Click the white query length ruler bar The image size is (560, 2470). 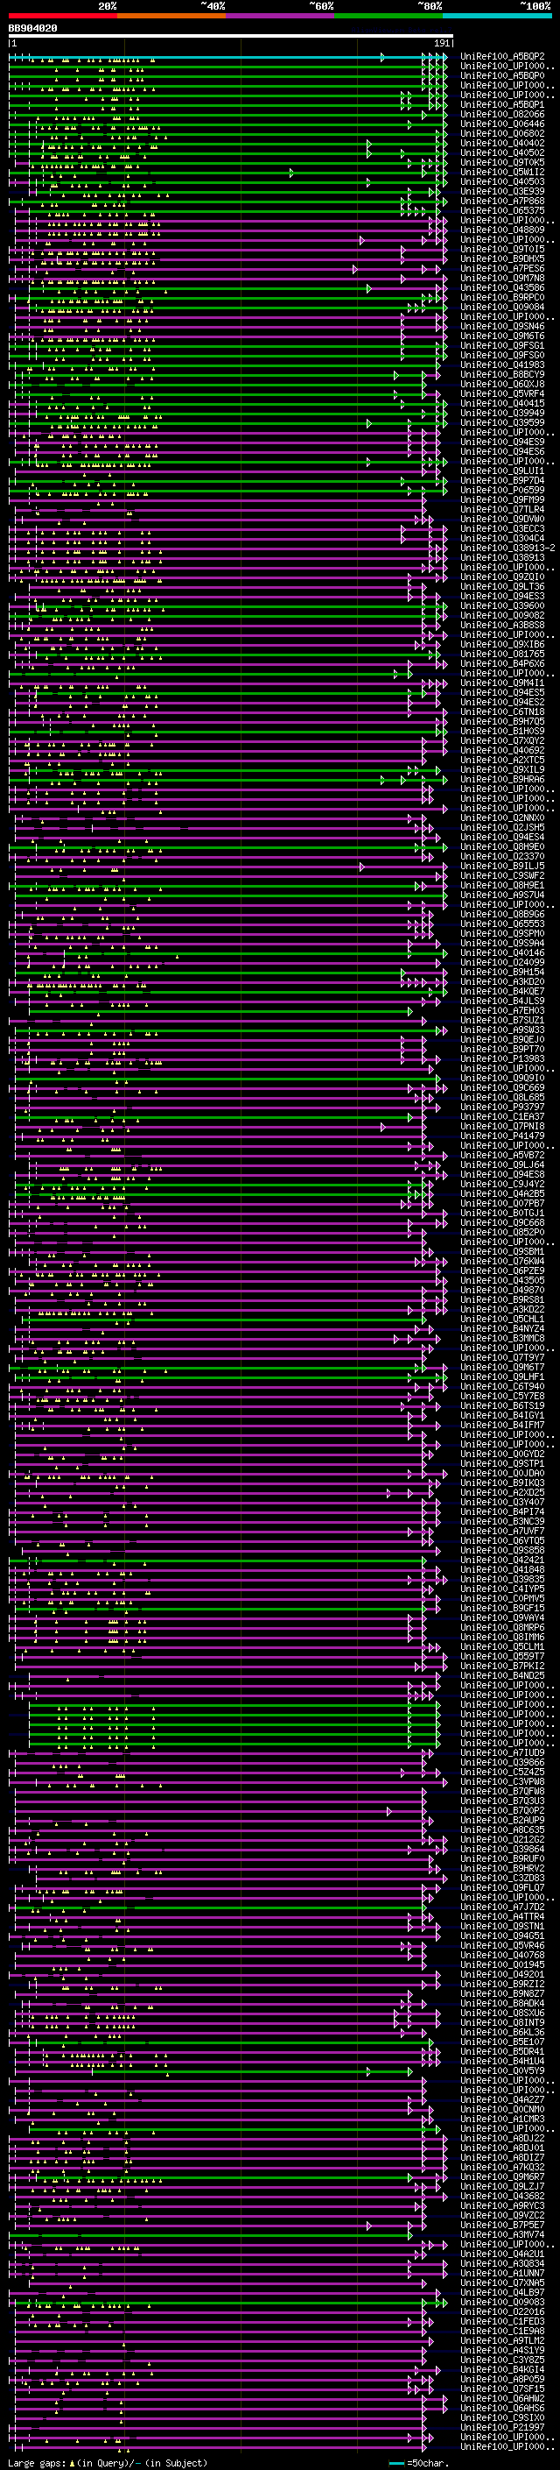click(x=231, y=37)
